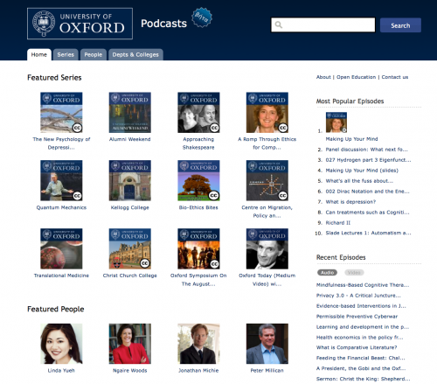Open the People tab

94,54
